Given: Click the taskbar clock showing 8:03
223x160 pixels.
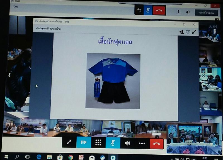Looking at the screenshot, I should coord(205,158).
